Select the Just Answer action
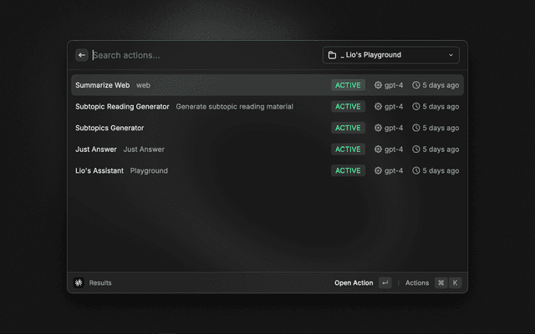535x334 pixels. pos(95,149)
